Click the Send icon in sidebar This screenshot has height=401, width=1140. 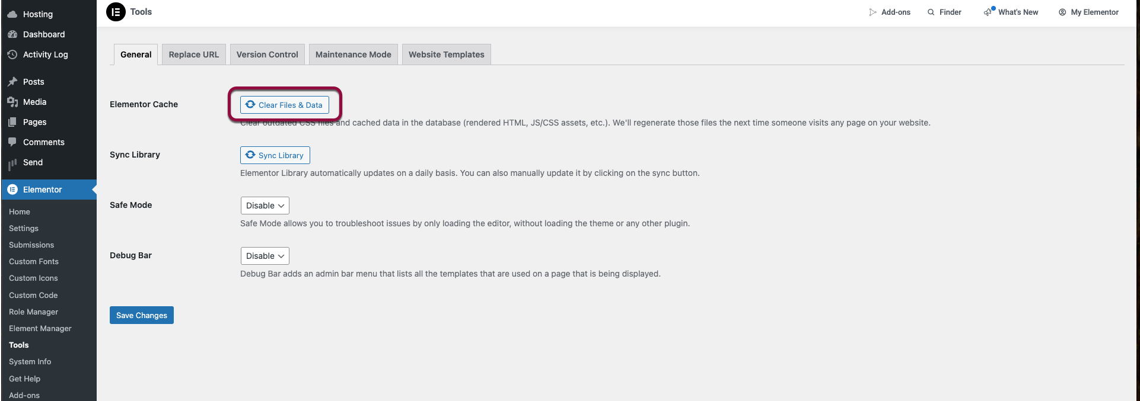(12, 163)
